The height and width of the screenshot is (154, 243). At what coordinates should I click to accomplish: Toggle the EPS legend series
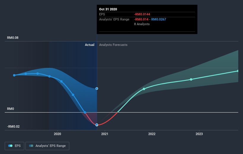[15, 146]
